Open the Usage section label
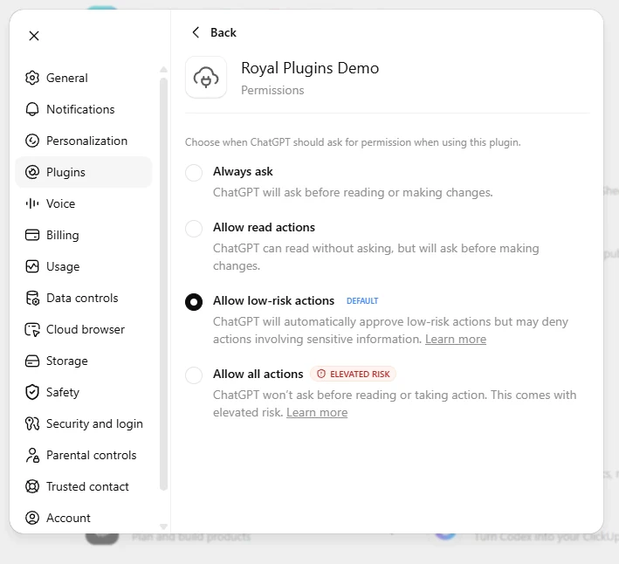 (63, 267)
